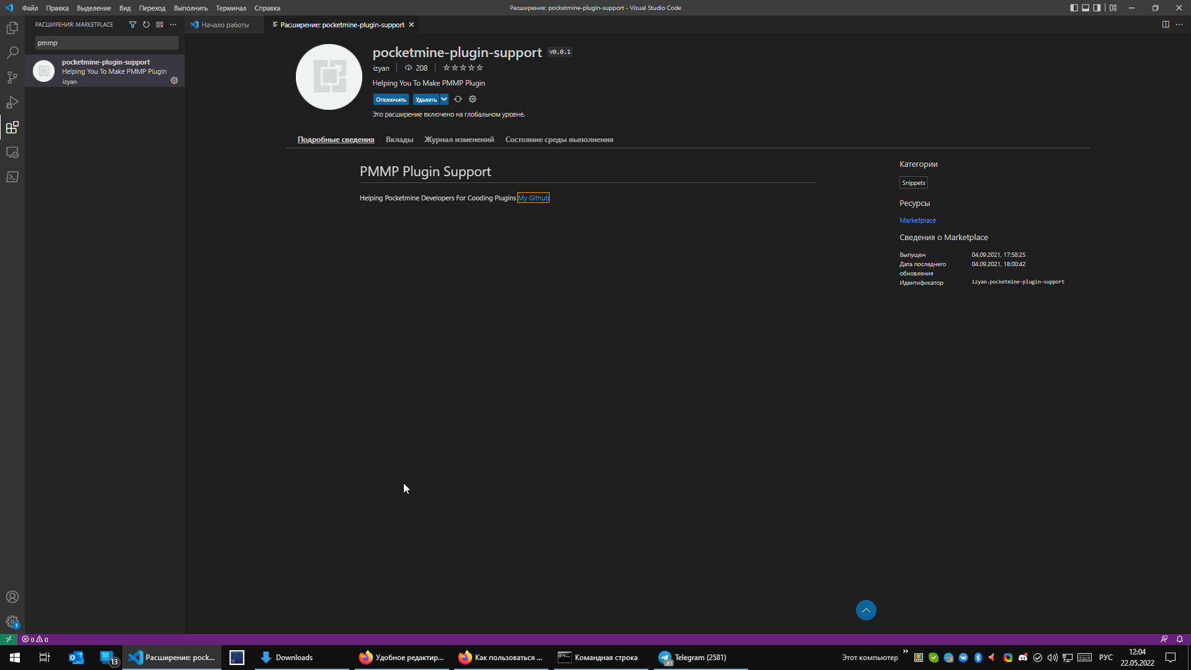Screen dimensions: 1191x670
Task: Toggle the primary side bar layout button
Action: coord(1074,8)
